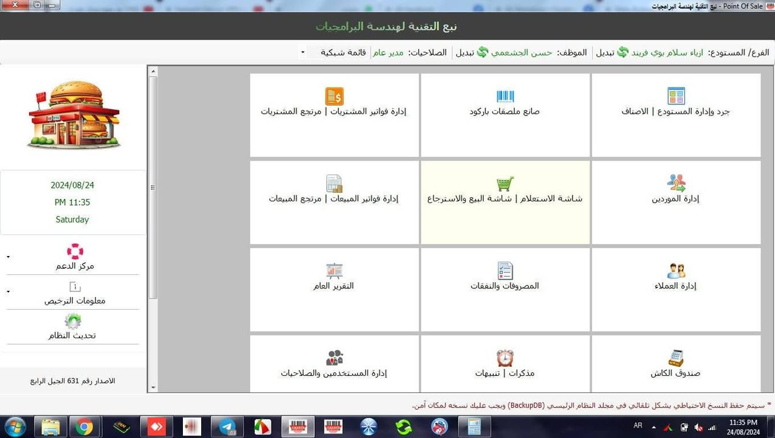
Task: Click المصروفات والنفقات label
Action: [505, 286]
